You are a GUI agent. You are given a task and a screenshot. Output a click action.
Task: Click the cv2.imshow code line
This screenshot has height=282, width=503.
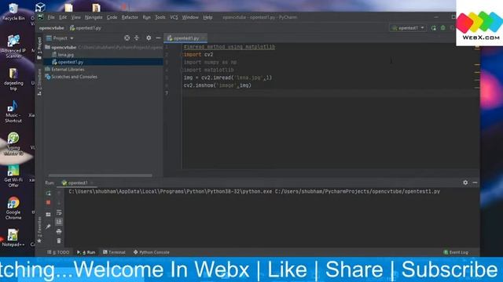pyautogui.click(x=217, y=85)
